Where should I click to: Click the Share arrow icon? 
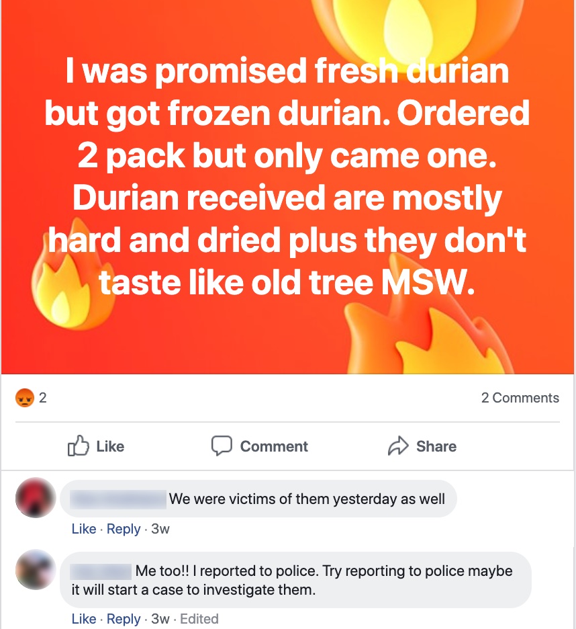(x=398, y=446)
